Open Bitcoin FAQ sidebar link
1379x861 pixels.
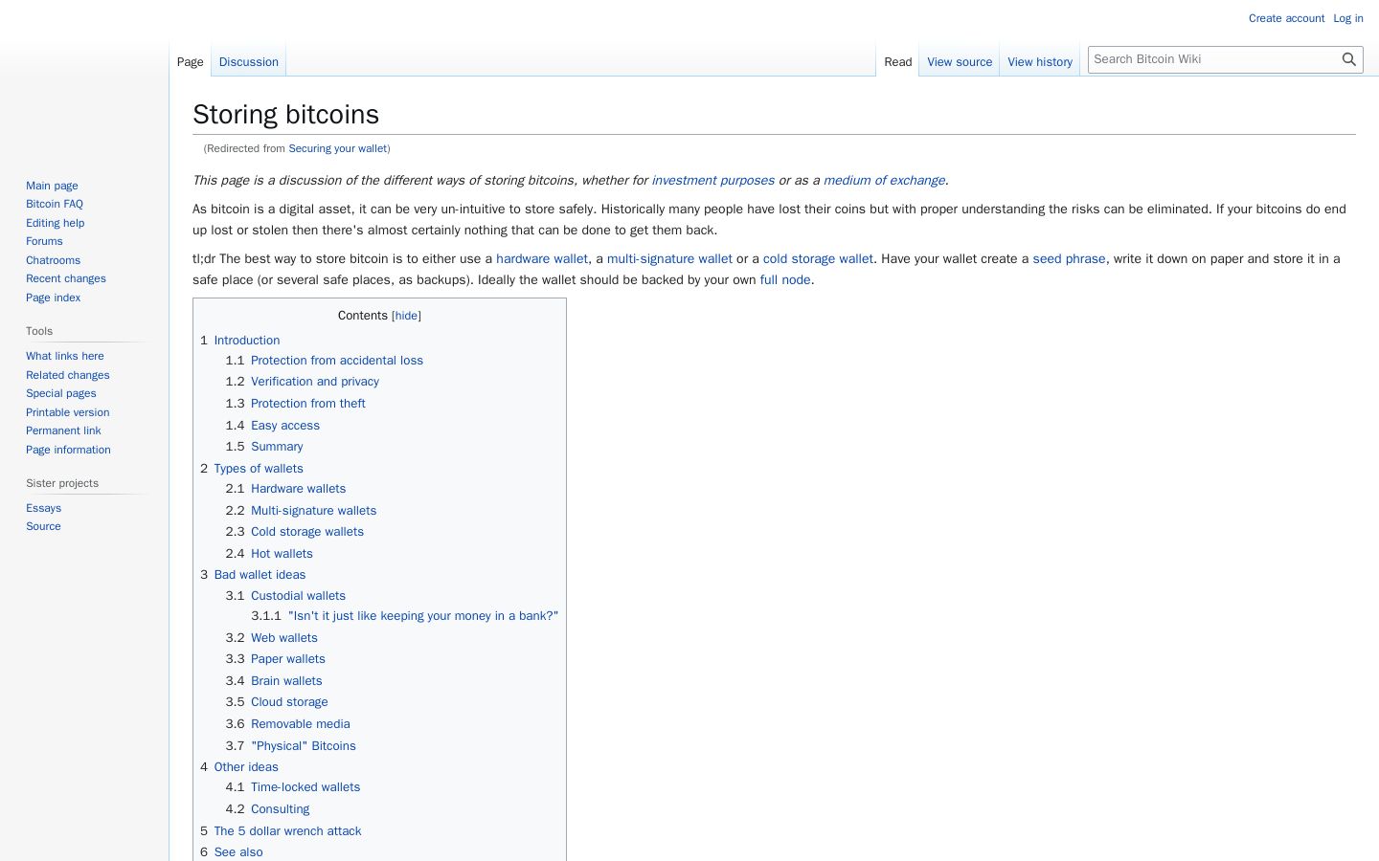[x=55, y=204]
